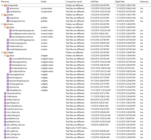Click the purchasepackscreen.lua file icon
This screenshot has height=140, width=151.
tap(10, 37)
